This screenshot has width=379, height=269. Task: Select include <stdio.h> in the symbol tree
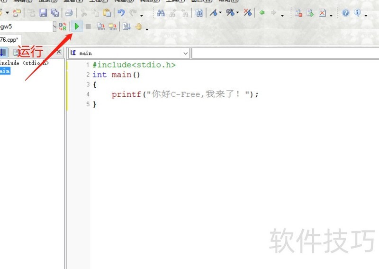click(x=24, y=63)
